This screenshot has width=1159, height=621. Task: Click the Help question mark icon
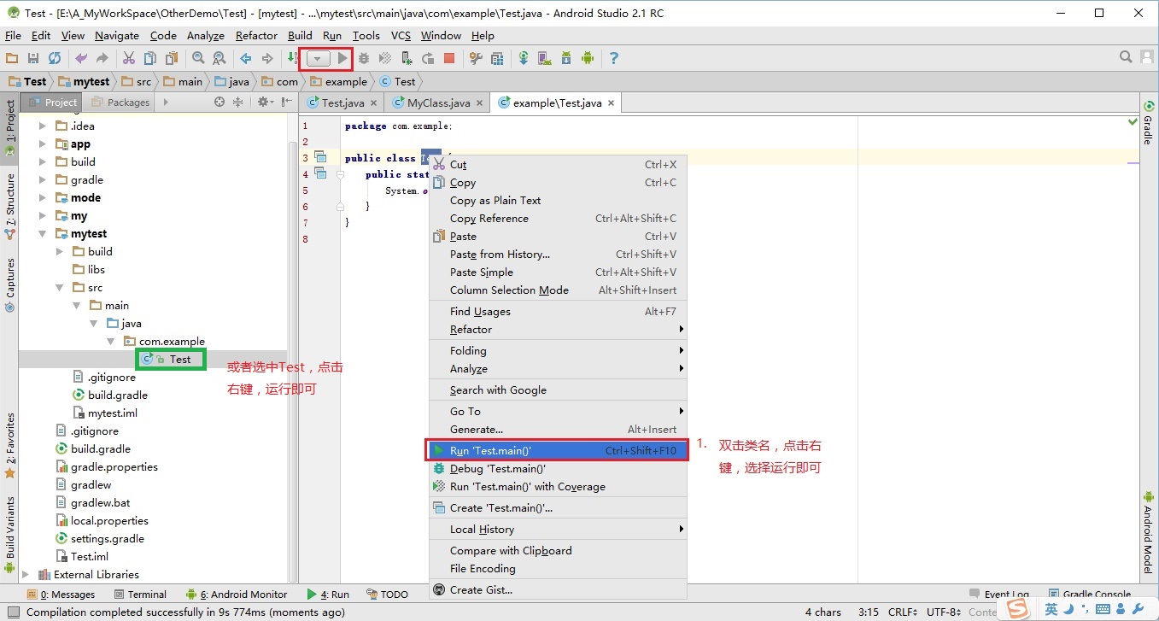coord(613,58)
